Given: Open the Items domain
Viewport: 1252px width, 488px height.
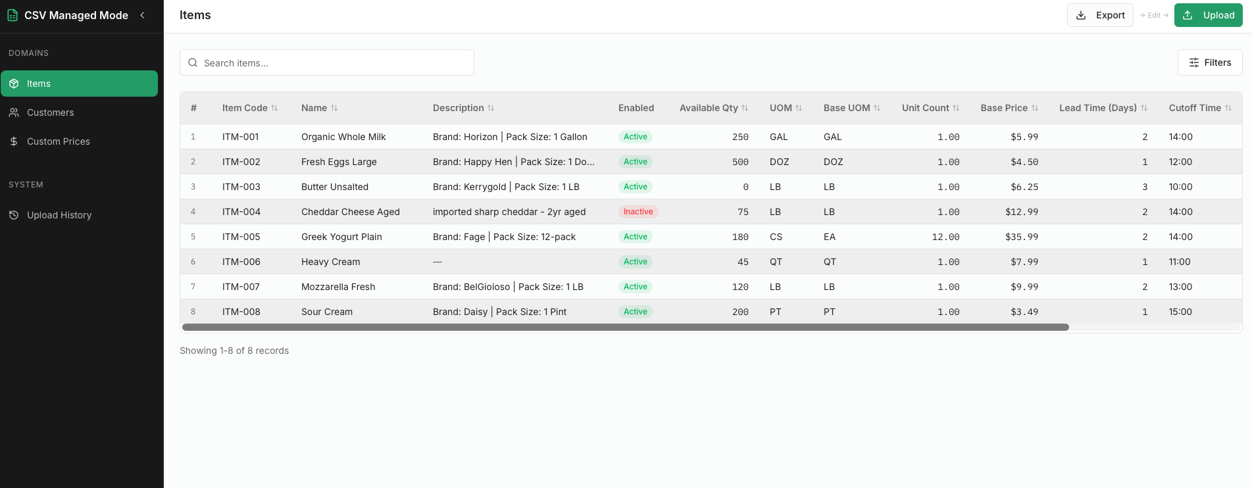Looking at the screenshot, I should point(79,84).
